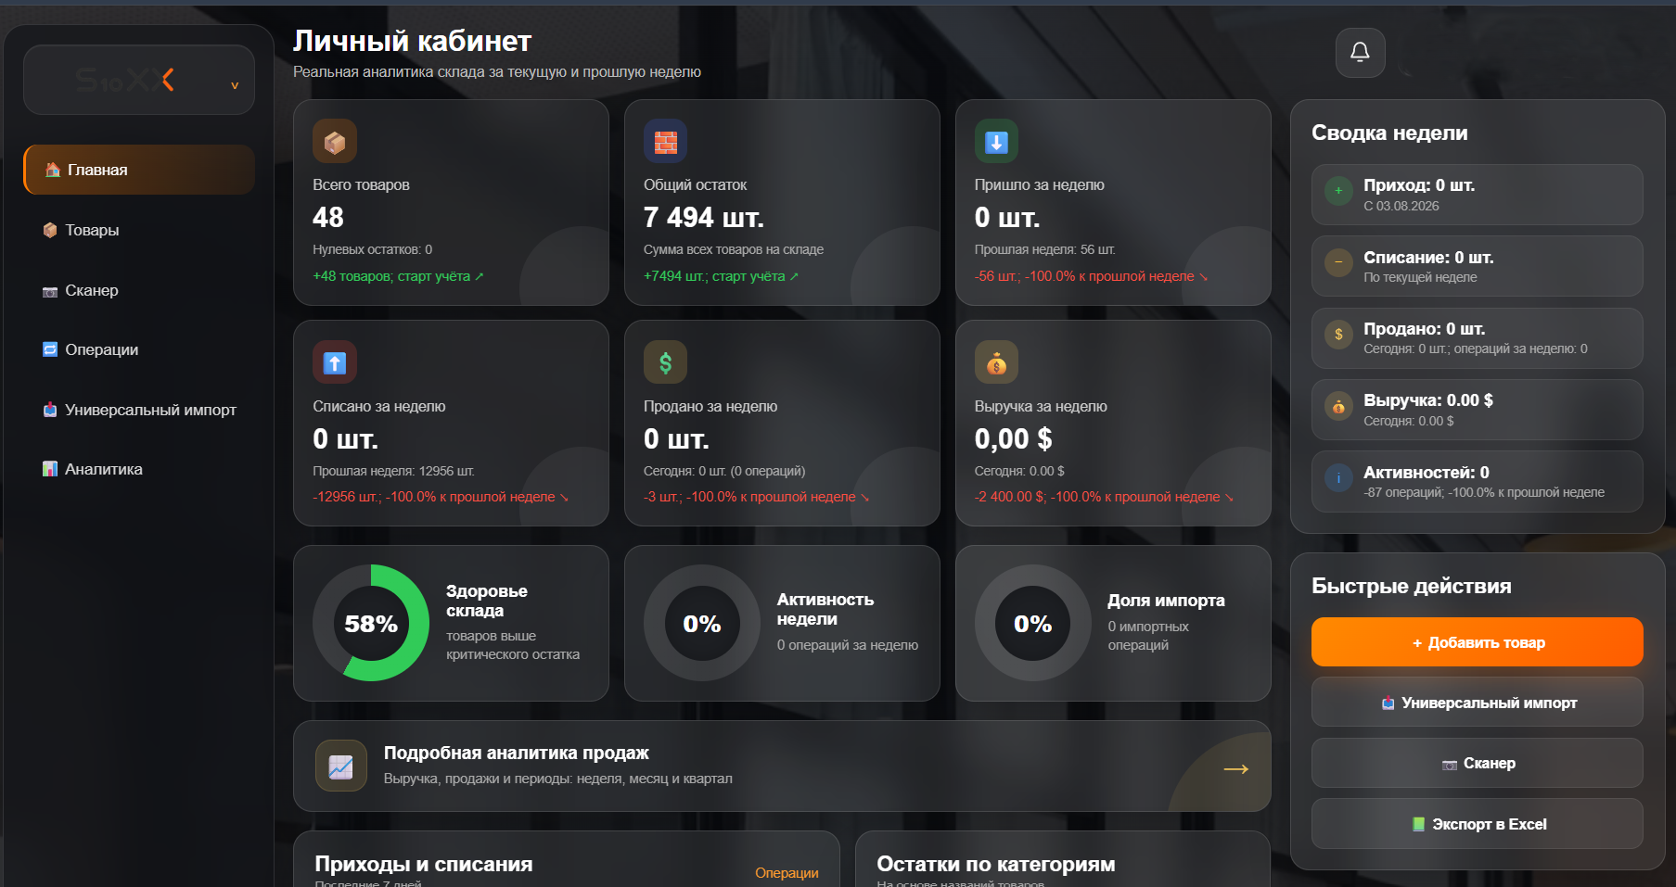Click the 7 494 шт. stock value
Screen dimensions: 1676x887
pyautogui.click(x=704, y=217)
